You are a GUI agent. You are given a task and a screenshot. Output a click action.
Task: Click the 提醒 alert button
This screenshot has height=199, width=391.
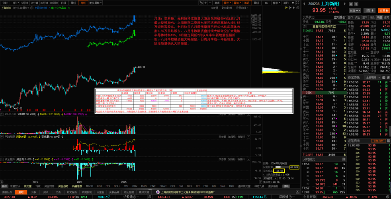369,10
